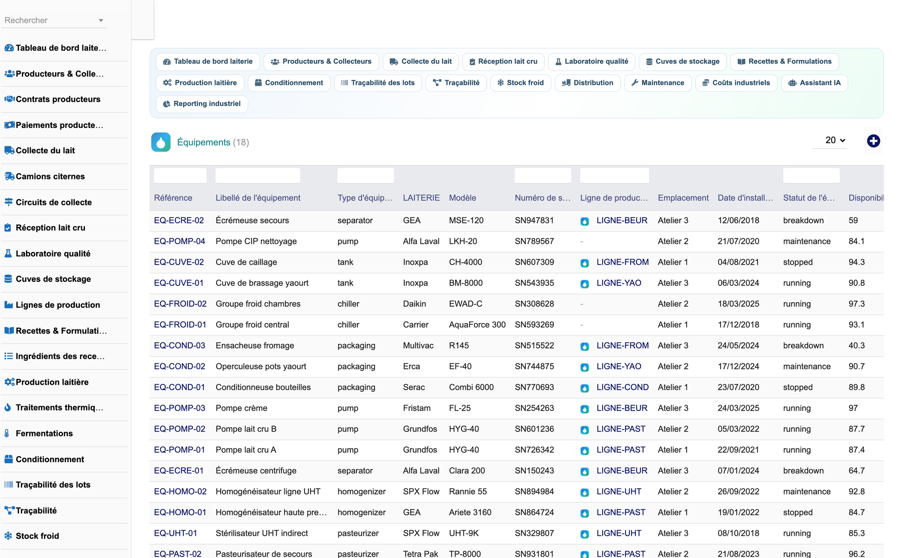The height and width of the screenshot is (558, 903).
Task: Click the gears icon for Production laitière in sidebar
Action: tap(9, 382)
